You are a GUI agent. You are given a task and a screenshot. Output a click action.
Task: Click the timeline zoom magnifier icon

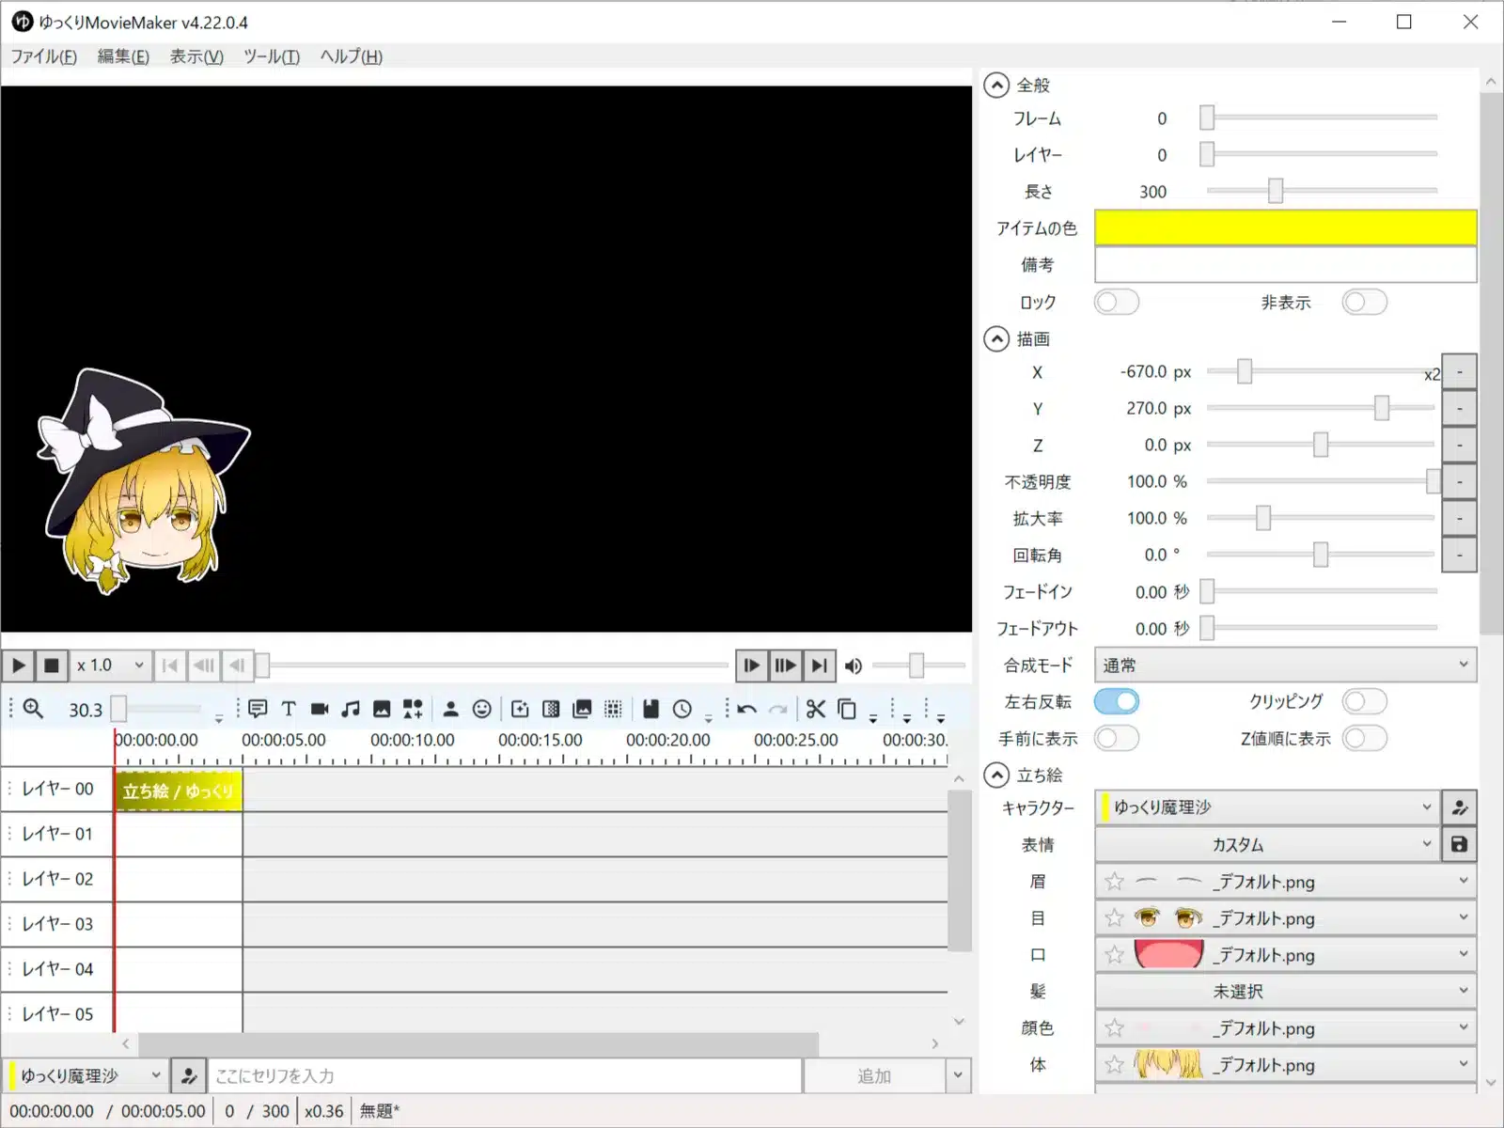pyautogui.click(x=33, y=709)
